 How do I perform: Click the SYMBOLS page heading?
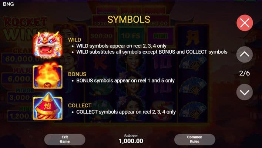click(x=129, y=19)
